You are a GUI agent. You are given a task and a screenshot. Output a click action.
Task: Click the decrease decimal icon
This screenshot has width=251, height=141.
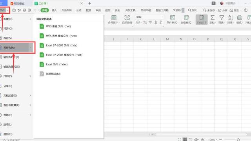161,22
